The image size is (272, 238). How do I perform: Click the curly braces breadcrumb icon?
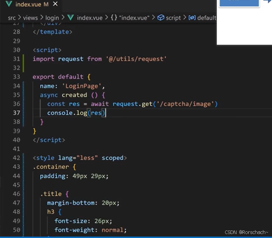pyautogui.click(x=114, y=17)
